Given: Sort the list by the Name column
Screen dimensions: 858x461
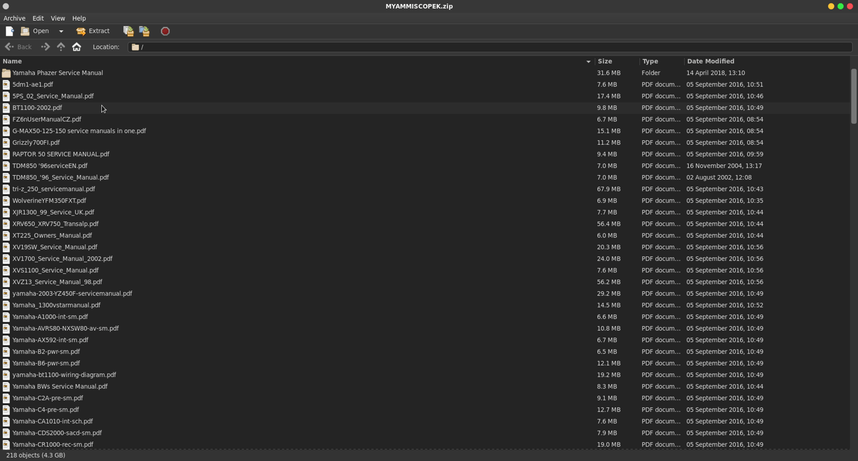Looking at the screenshot, I should (x=297, y=61).
